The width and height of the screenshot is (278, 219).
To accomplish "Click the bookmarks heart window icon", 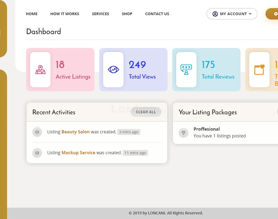I will (x=259, y=70).
